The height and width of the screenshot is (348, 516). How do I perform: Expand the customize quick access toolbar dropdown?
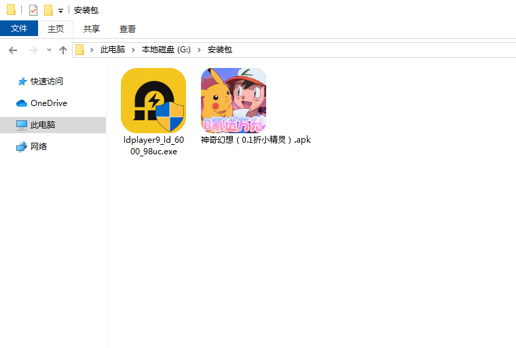[x=60, y=11]
